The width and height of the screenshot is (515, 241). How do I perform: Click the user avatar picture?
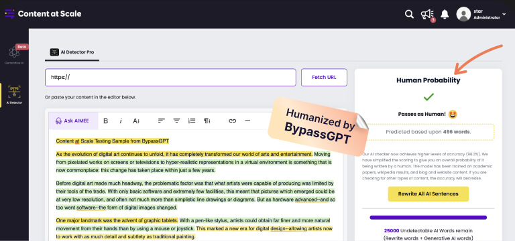[463, 14]
